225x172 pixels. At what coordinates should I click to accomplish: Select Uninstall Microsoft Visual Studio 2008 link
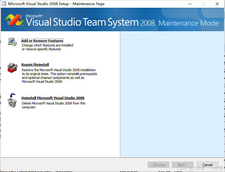pos(53,98)
